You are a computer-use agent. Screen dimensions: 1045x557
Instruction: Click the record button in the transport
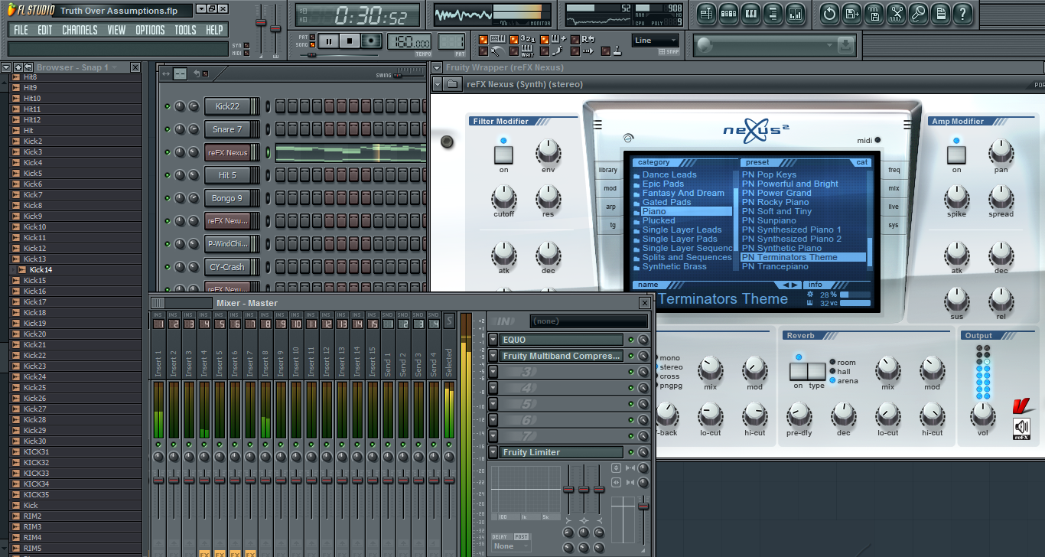(372, 41)
